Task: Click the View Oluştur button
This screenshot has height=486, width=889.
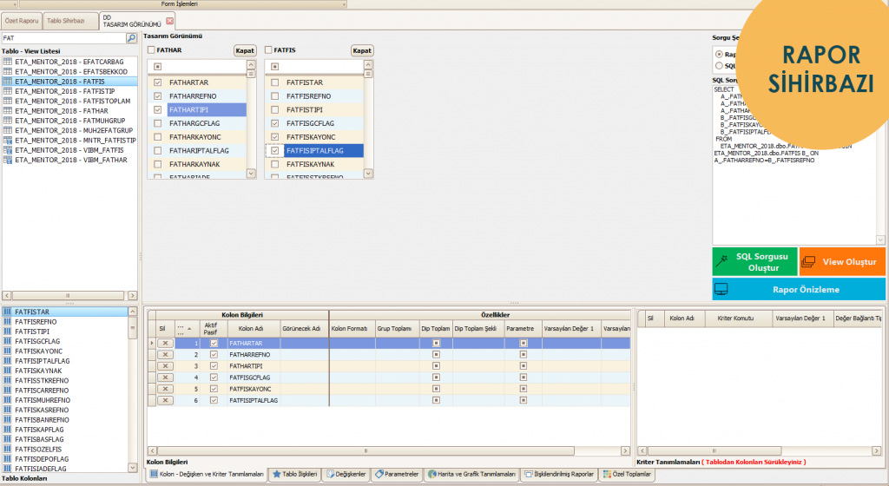Action: pos(842,262)
